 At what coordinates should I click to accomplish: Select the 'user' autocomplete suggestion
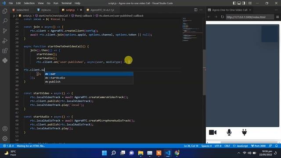point(89,74)
